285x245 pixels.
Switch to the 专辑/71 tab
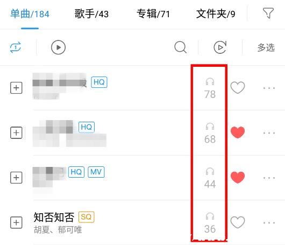point(153,14)
